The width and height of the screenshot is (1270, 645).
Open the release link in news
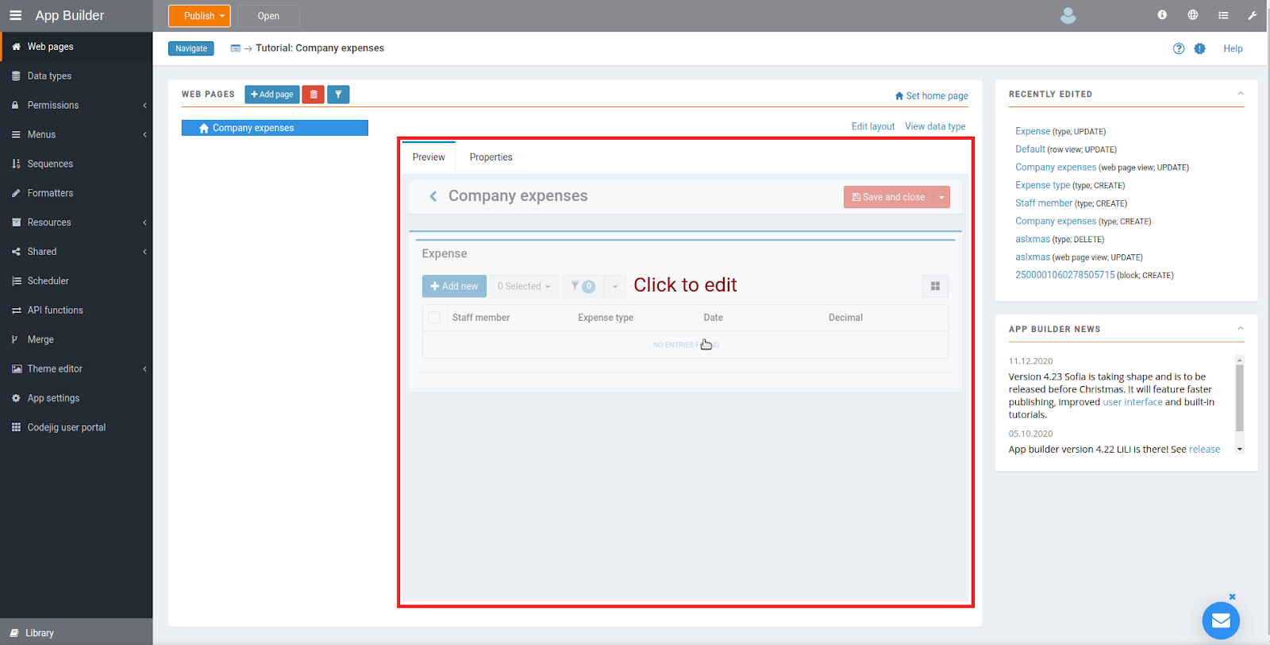(1204, 450)
